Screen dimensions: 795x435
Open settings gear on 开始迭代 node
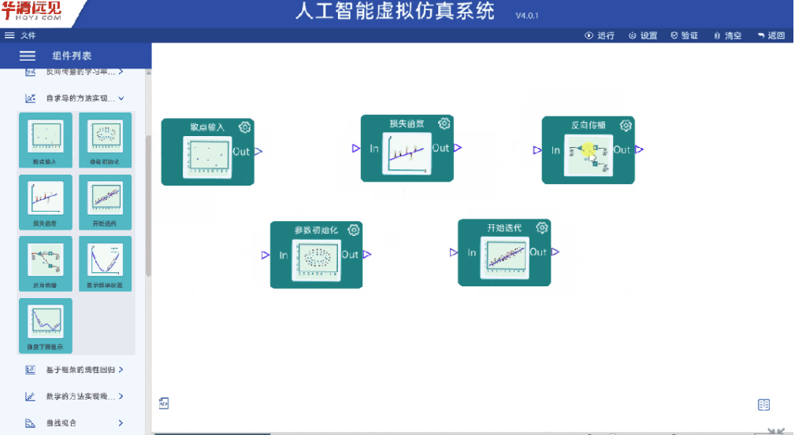click(x=542, y=228)
